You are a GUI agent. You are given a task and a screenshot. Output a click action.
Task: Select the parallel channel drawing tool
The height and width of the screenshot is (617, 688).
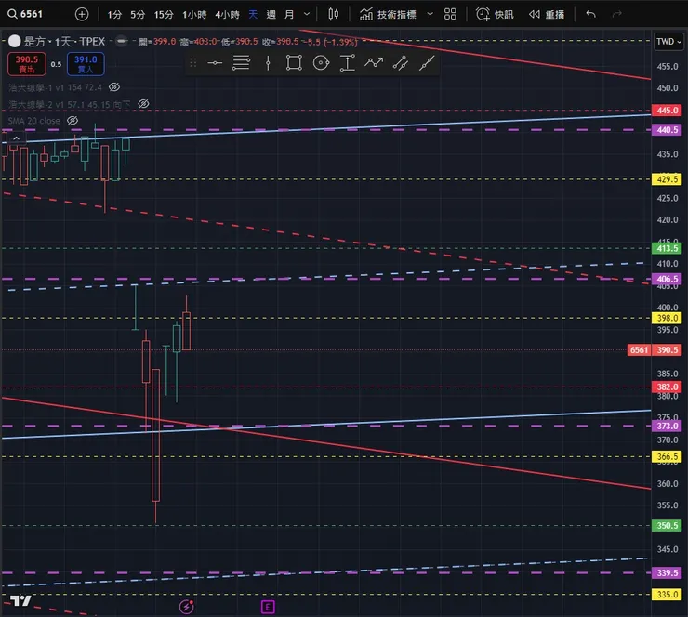(x=401, y=63)
